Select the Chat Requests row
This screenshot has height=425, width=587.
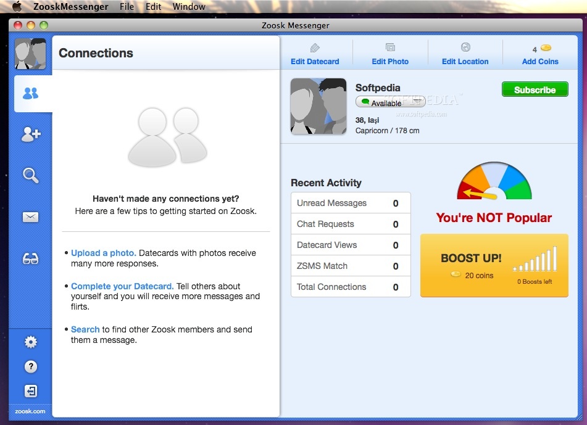(351, 224)
